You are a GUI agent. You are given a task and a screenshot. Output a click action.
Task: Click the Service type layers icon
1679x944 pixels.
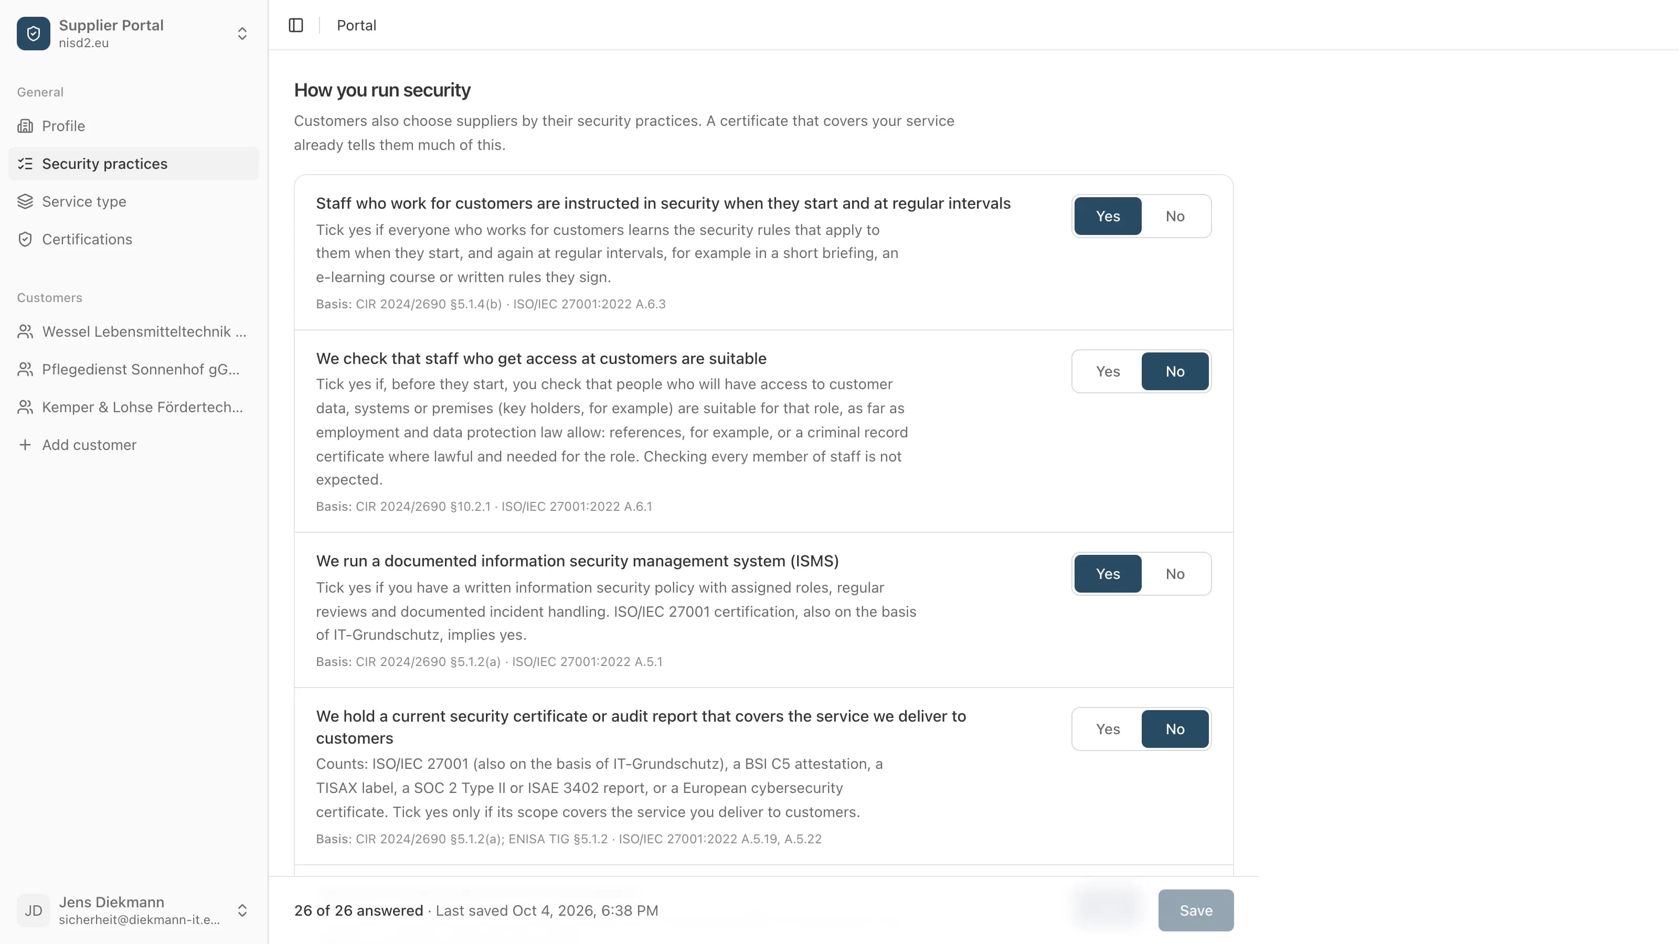[x=25, y=201]
